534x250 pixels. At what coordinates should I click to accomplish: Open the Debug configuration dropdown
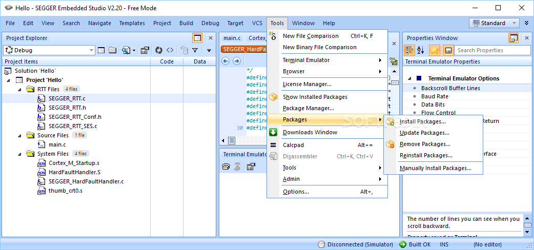point(92,50)
